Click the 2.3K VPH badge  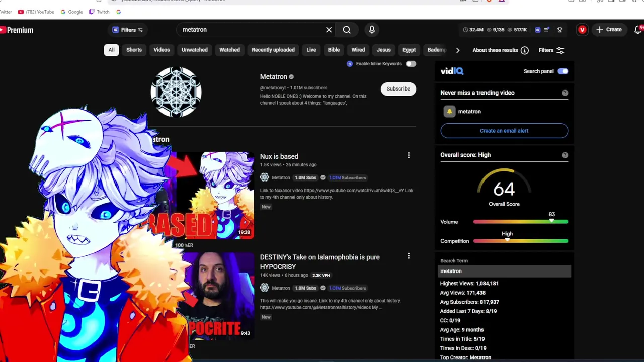[x=321, y=275]
